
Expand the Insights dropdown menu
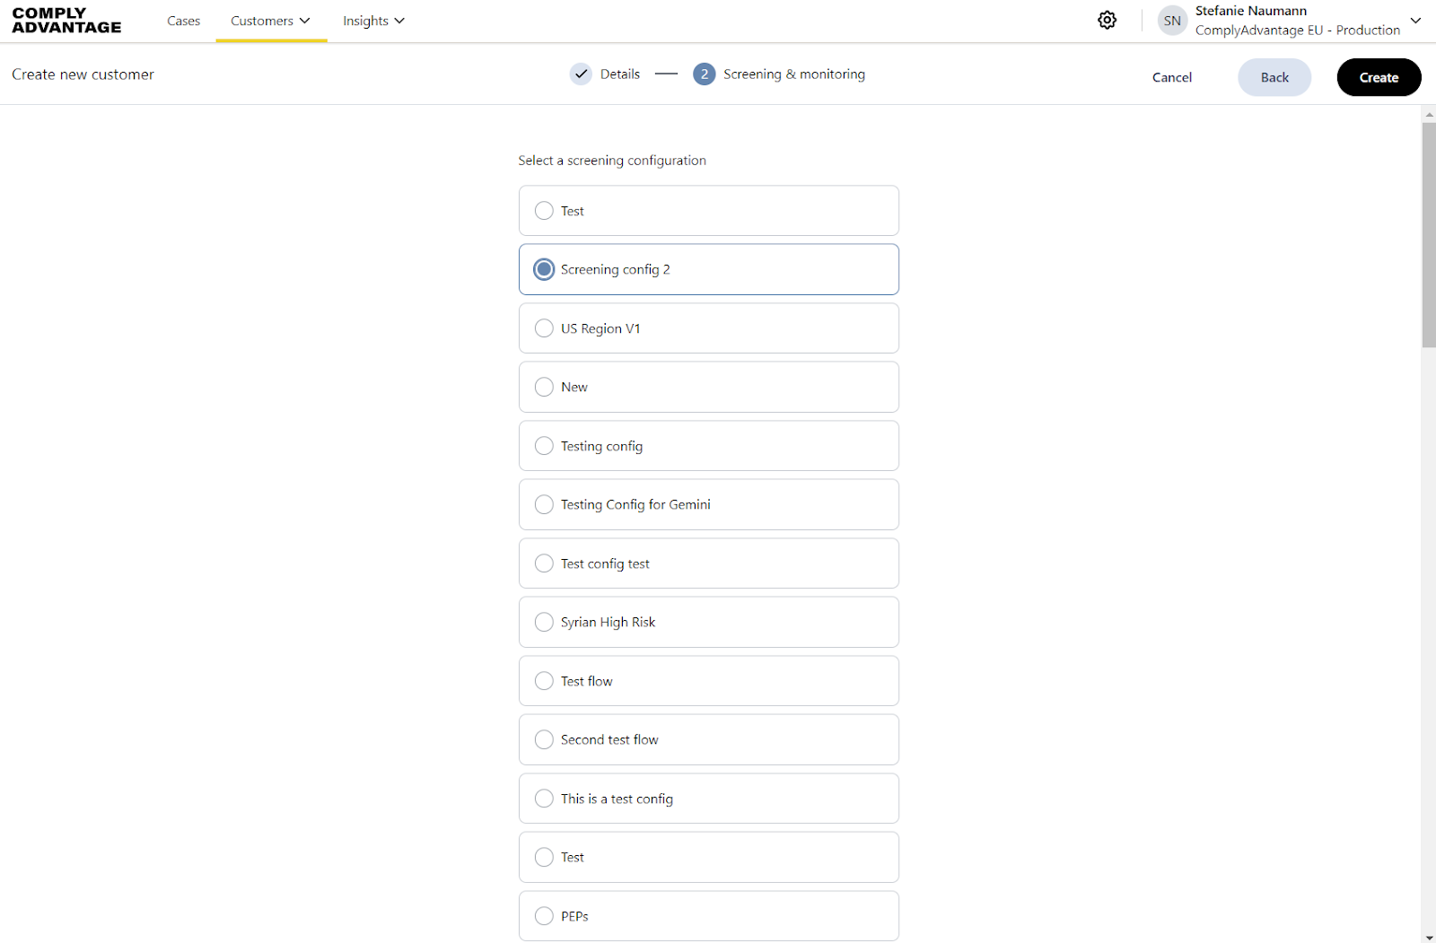(x=373, y=21)
